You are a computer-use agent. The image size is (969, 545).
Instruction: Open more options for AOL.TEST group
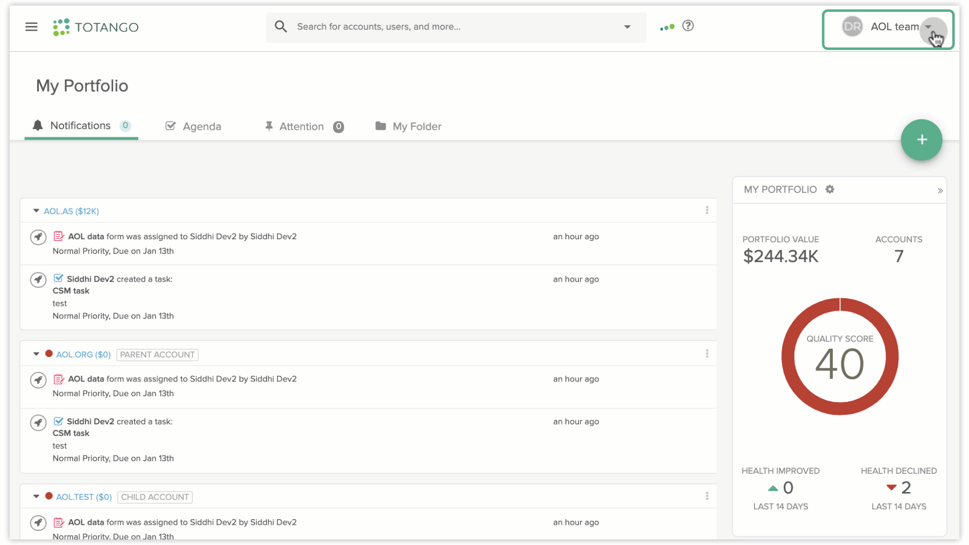click(707, 496)
